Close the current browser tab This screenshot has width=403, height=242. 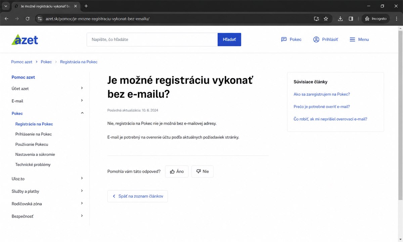click(x=76, y=6)
